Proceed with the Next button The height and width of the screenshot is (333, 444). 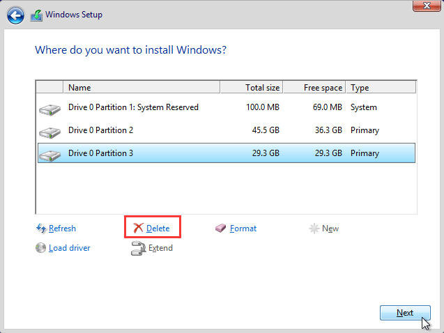pos(405,313)
